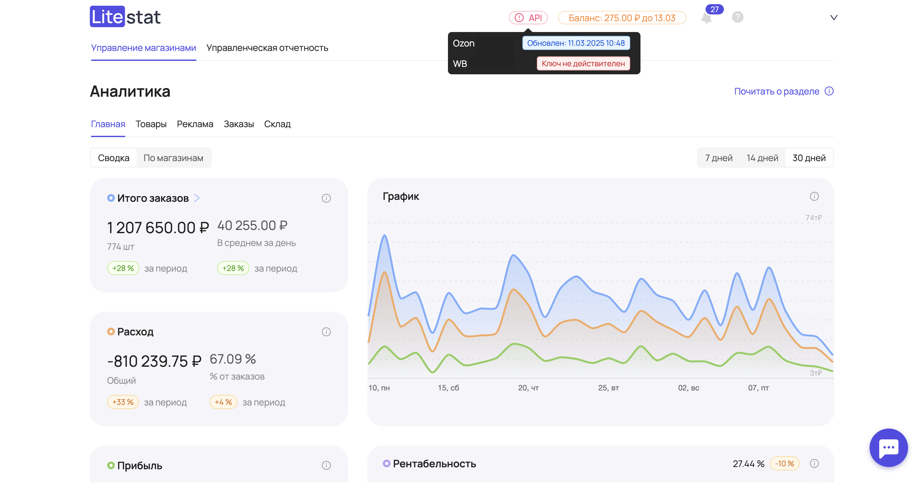Click green legend dot beside Прибыль
Image resolution: width=919 pixels, height=483 pixels.
coord(111,465)
